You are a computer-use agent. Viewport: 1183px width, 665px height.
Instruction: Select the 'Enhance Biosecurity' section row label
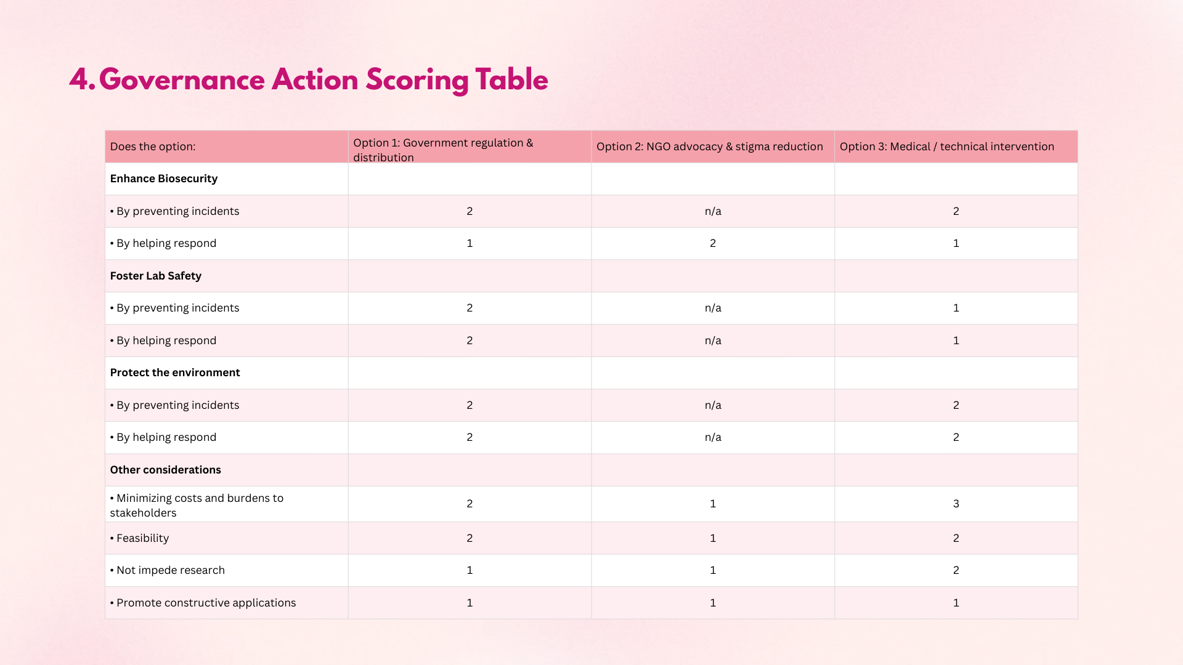pos(164,179)
